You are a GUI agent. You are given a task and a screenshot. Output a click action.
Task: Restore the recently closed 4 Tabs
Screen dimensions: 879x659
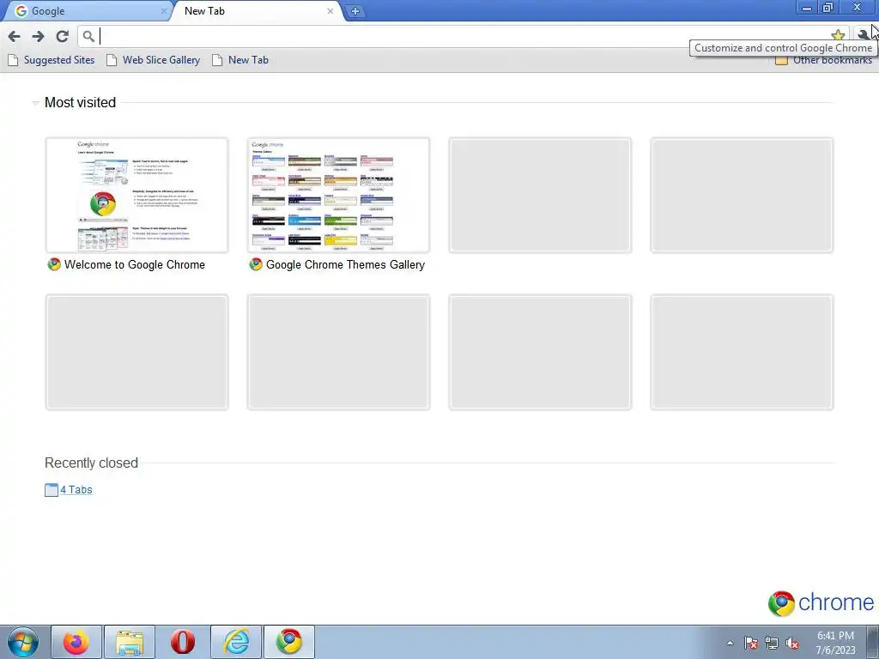[x=76, y=490]
